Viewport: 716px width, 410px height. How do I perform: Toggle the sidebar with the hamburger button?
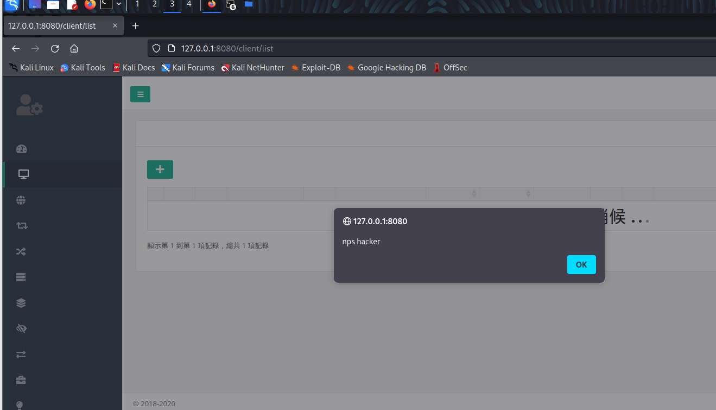(140, 94)
